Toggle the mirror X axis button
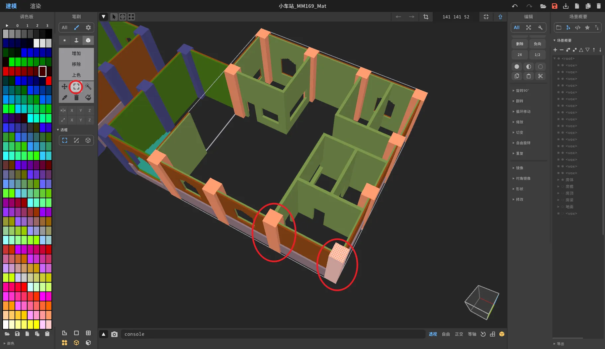Screen dimensions: 605x349 [x=72, y=110]
